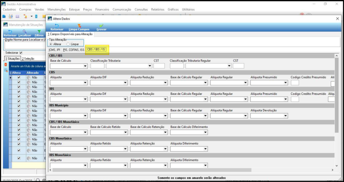
Task: Select the Limpar radio button
Action: [68, 44]
